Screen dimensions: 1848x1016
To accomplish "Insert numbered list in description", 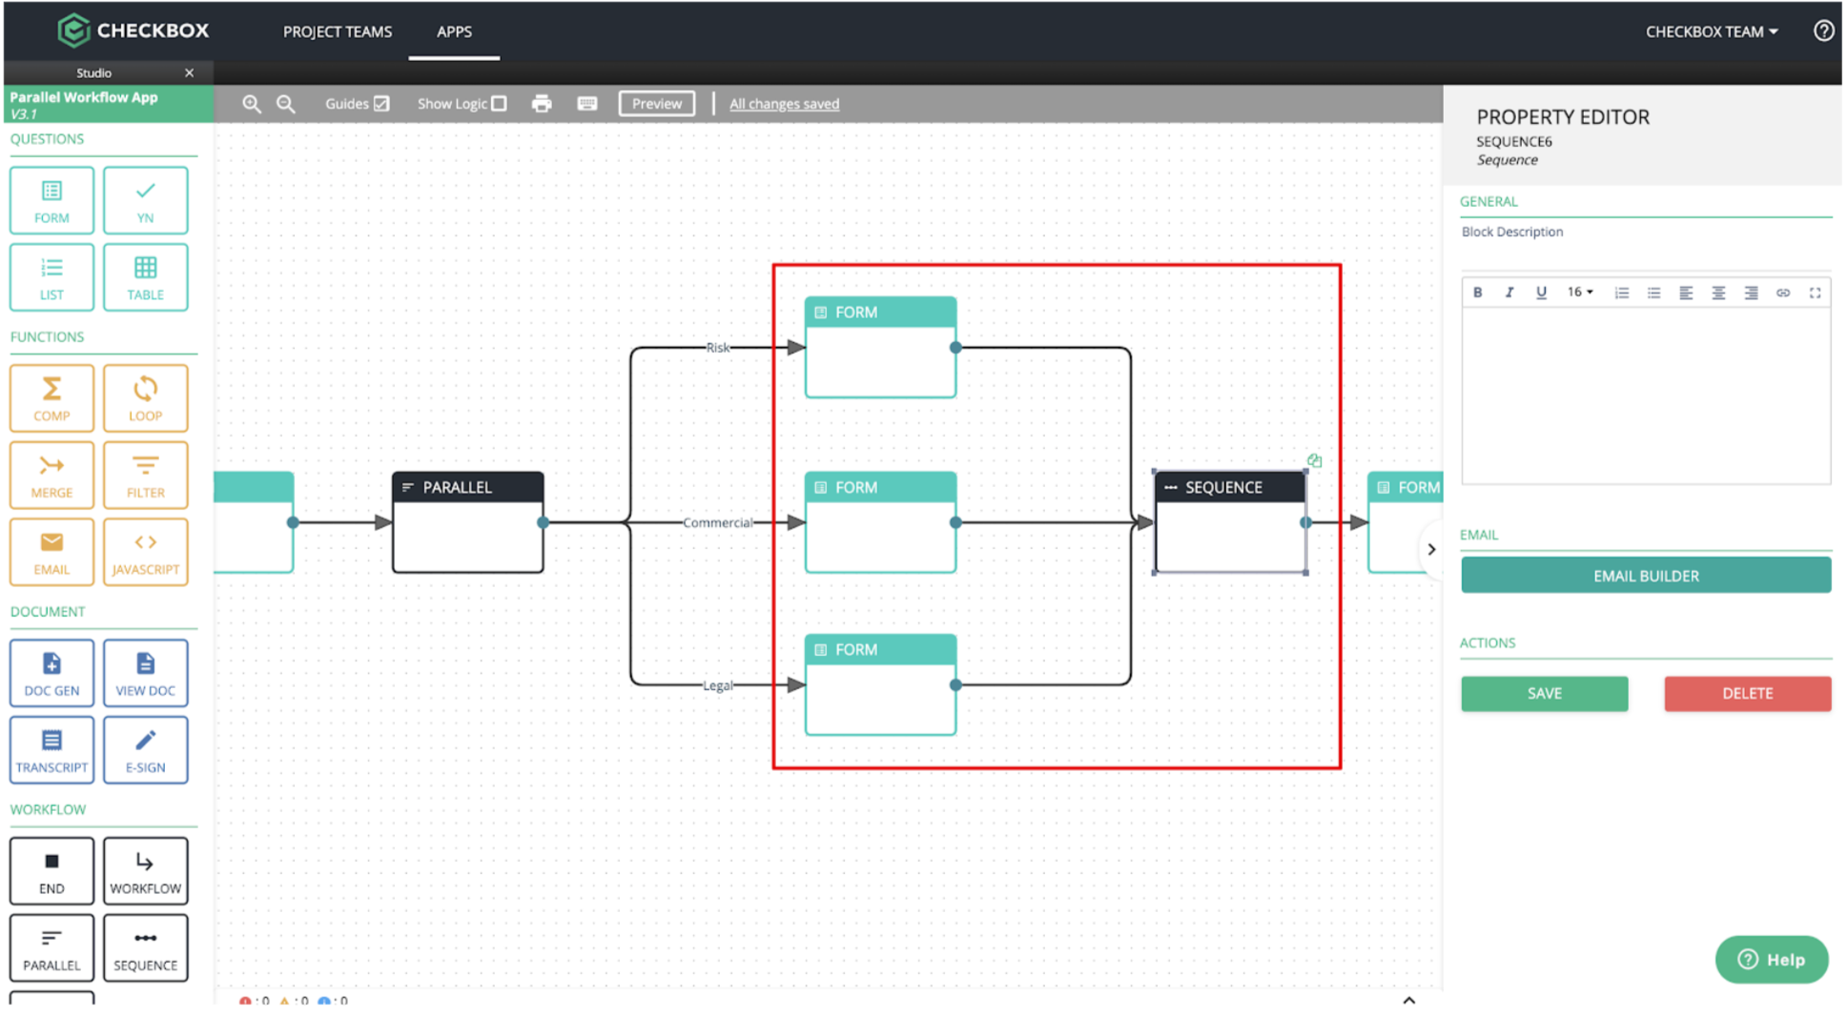I will [x=1621, y=293].
